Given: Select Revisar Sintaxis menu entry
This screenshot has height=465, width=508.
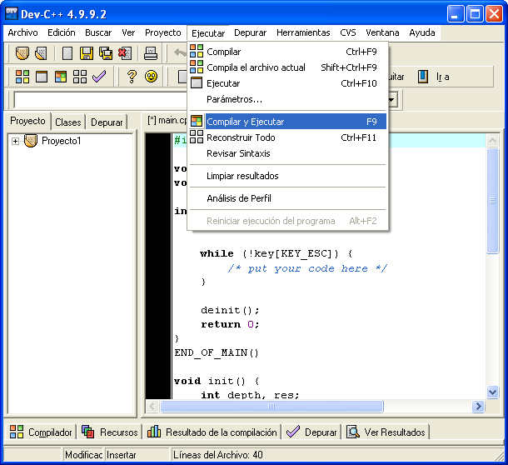Looking at the screenshot, I should (287, 153).
